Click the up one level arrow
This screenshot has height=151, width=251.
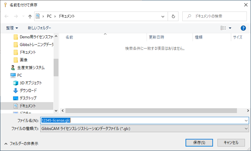(x=30, y=16)
